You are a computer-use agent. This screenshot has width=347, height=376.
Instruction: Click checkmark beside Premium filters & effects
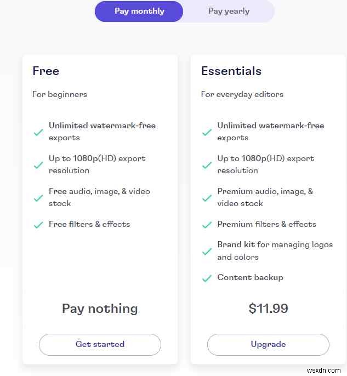point(207,225)
